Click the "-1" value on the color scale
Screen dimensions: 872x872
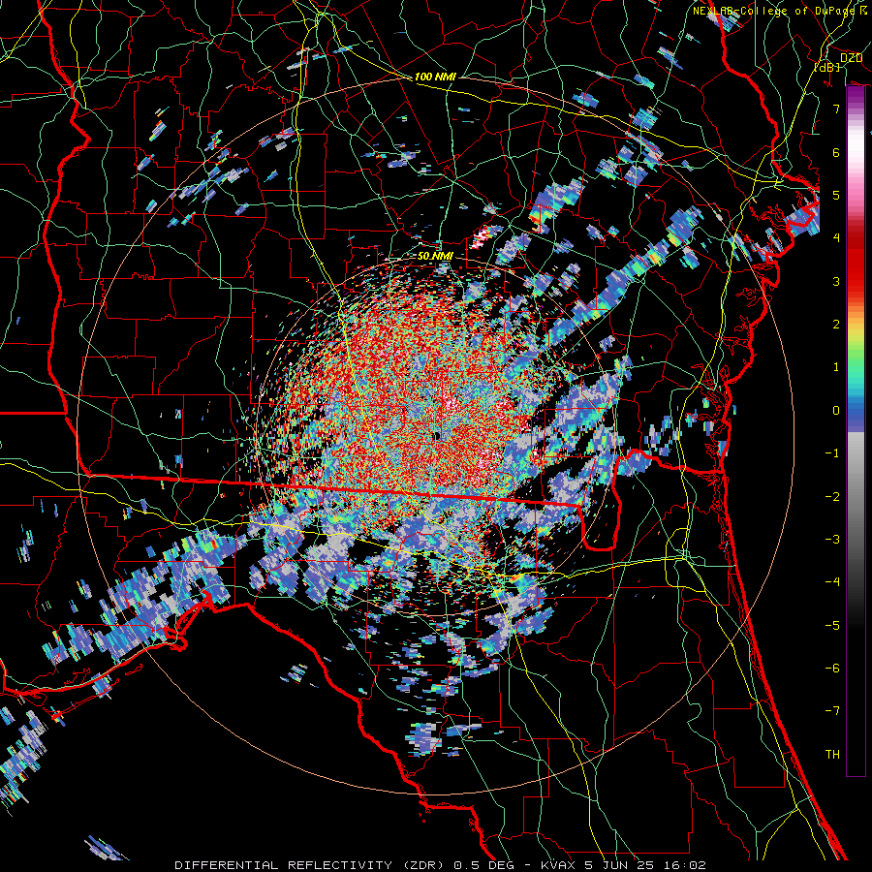pos(832,453)
